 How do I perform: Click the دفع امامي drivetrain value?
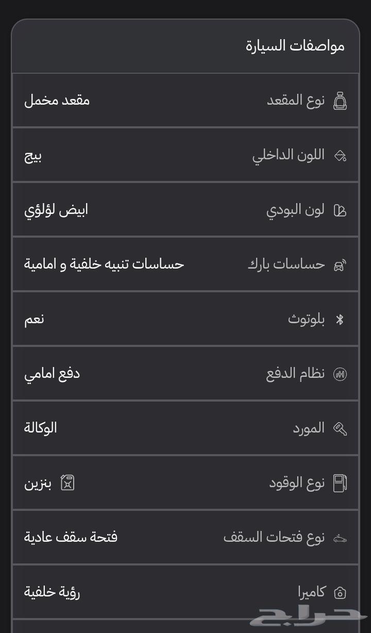(52, 374)
